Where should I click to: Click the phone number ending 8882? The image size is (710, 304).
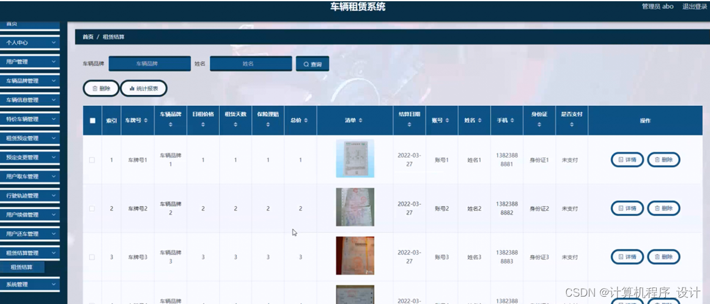pyautogui.click(x=507, y=209)
